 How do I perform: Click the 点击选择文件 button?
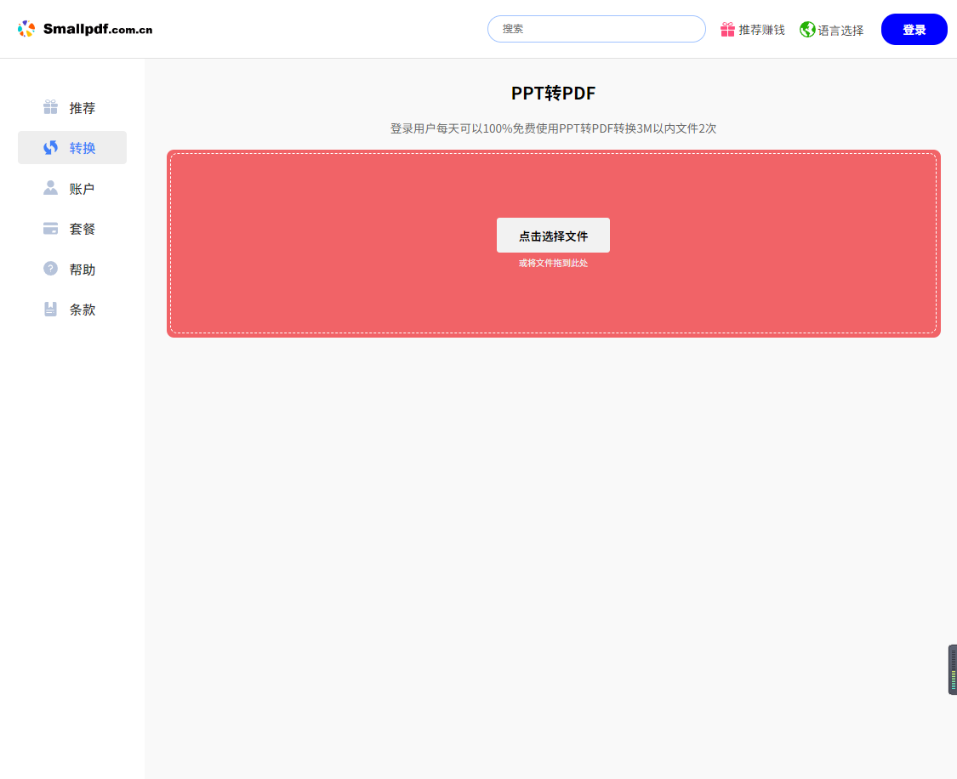tap(553, 236)
